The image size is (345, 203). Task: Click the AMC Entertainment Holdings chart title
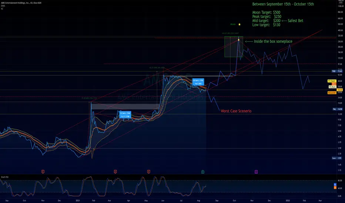21,3
